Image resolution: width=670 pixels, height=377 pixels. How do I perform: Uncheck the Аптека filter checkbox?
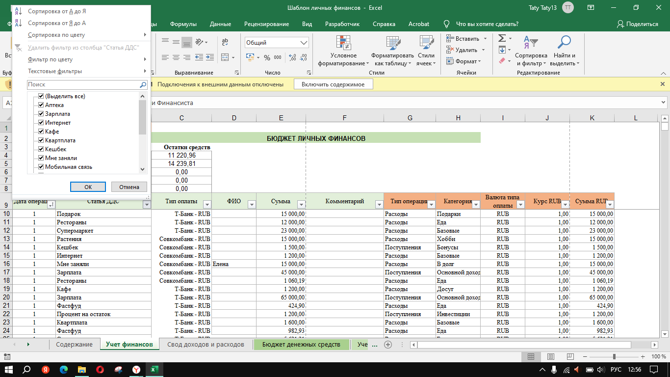(41, 105)
